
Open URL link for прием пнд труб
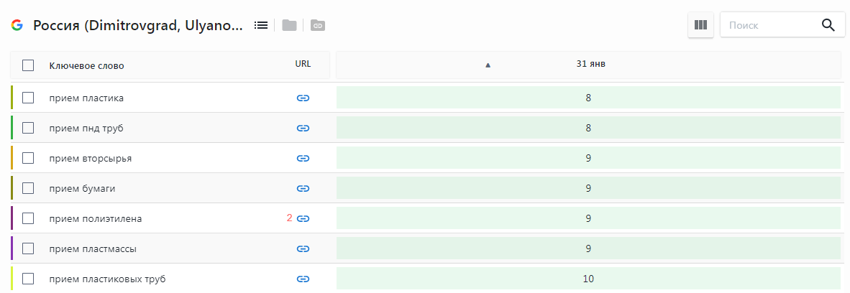click(x=303, y=128)
